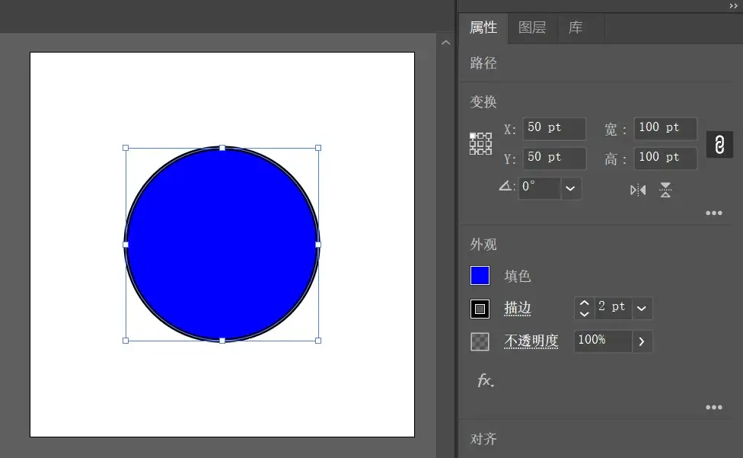Edit the 2 pt stroke weight field
Screen dimensions: 743x458
pos(613,308)
